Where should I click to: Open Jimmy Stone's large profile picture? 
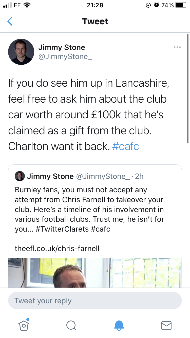21,52
